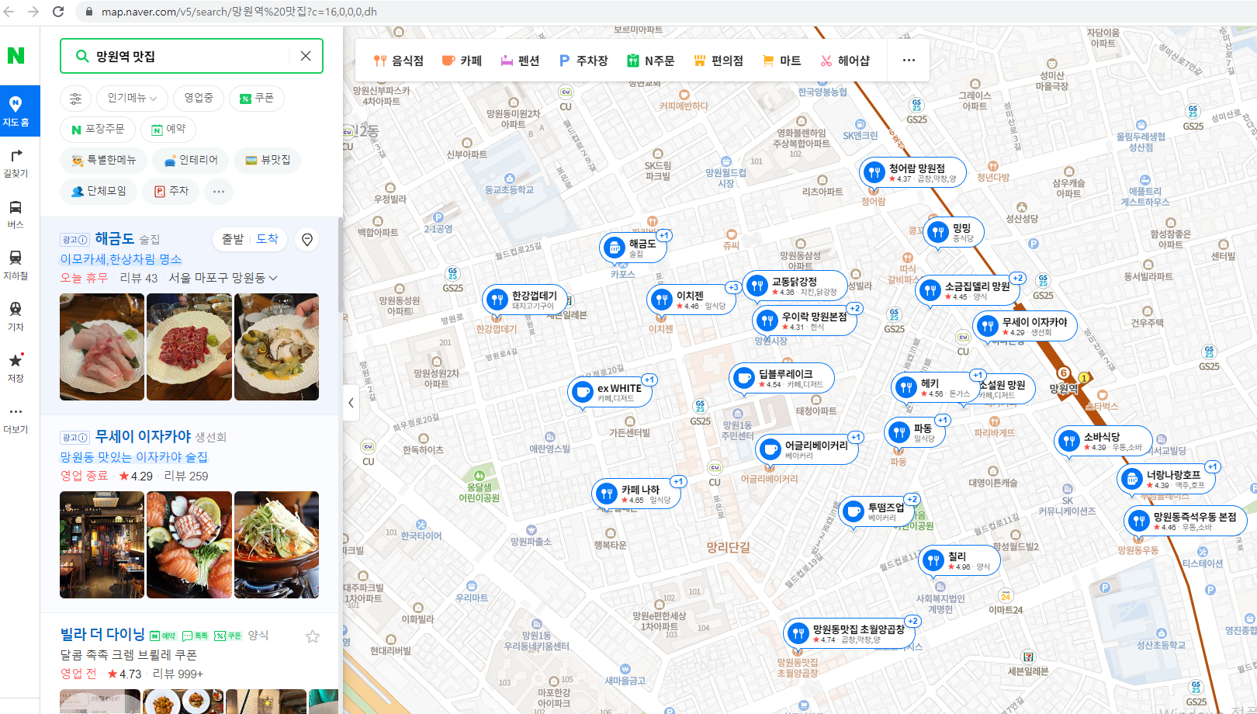Click the 교동닭강정 map marker
This screenshot has width=1257, height=714.
(x=795, y=286)
